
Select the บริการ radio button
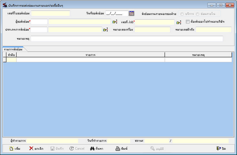click(182, 14)
